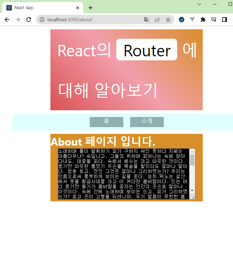Click the textarea scroll up arrow
The image size is (233, 262).
pos(192,151)
